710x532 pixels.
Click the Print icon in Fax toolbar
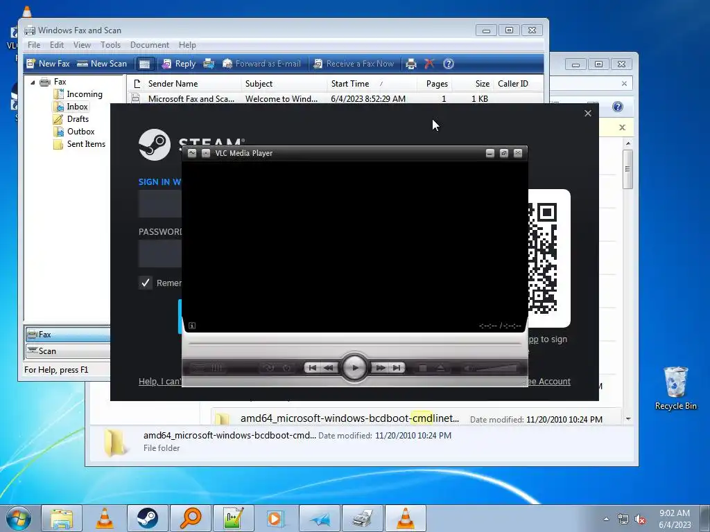410,64
